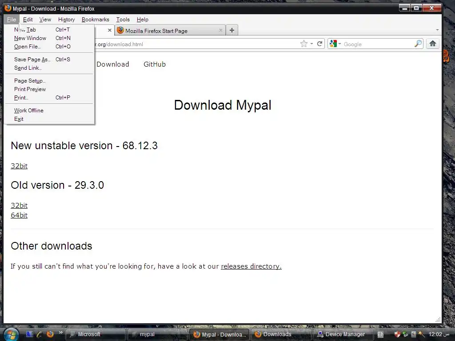Choose New Window menu entry
Screen dimensions: 455x341
coord(50,38)
